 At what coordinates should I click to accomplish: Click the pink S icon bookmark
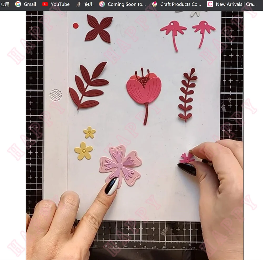click(102, 4)
